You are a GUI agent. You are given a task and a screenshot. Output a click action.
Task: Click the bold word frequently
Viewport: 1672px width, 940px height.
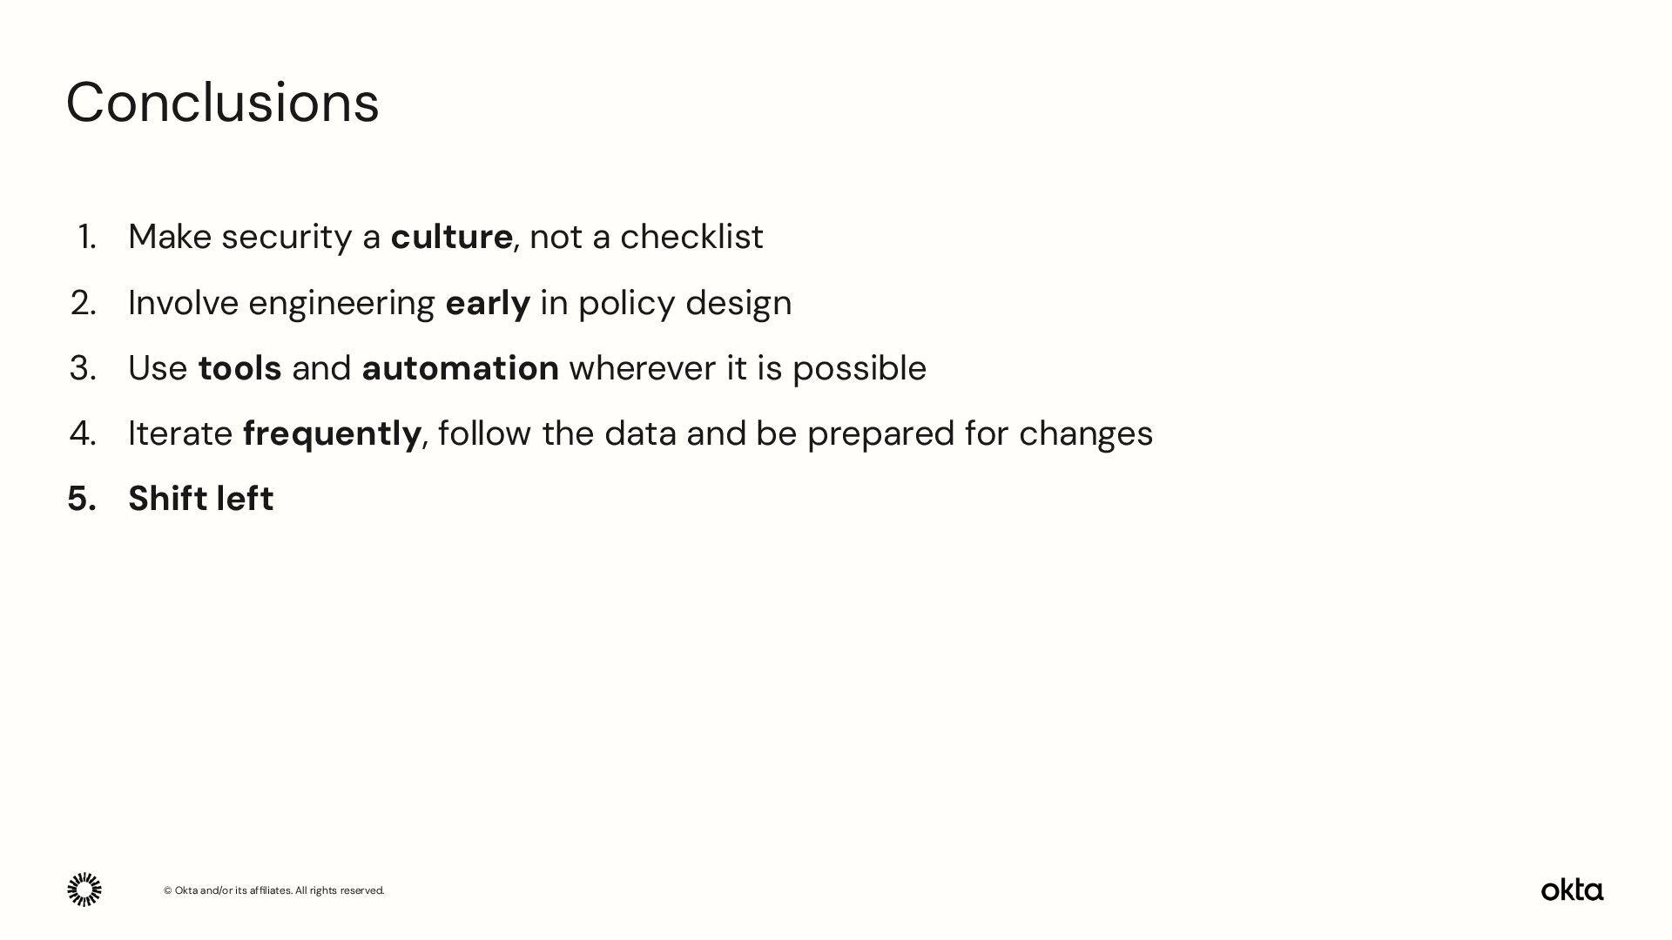point(332,433)
